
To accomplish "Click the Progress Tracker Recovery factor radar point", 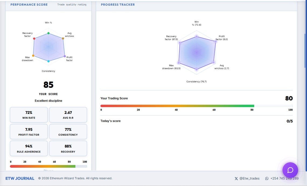I will click(180, 43).
